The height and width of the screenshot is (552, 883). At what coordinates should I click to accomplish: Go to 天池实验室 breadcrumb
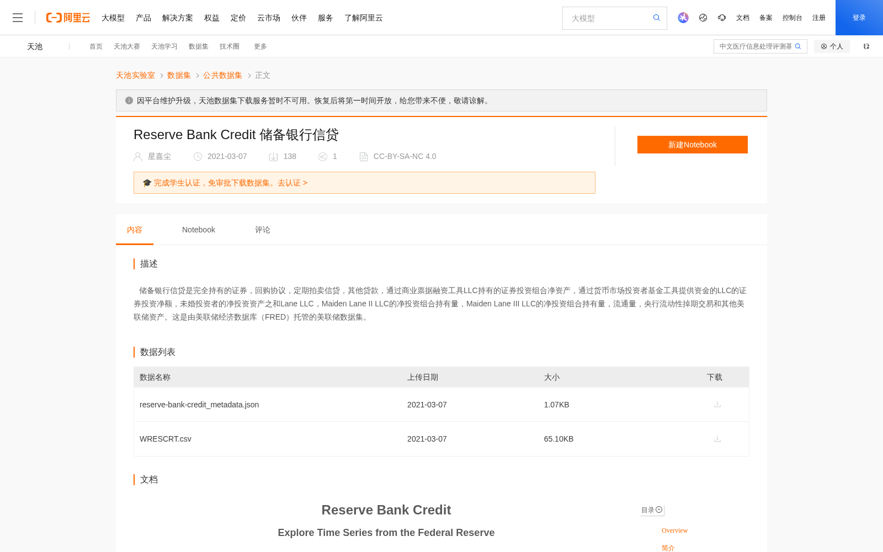(135, 75)
